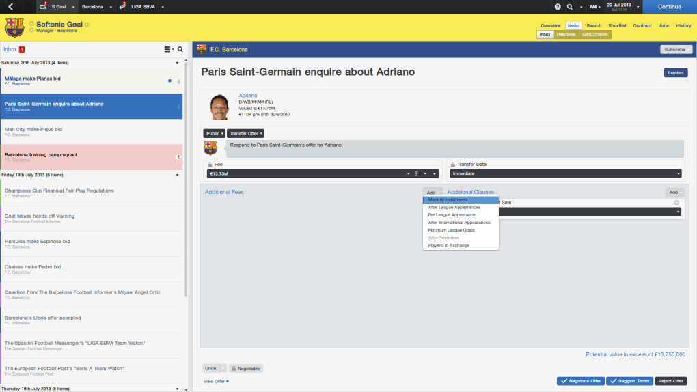The height and width of the screenshot is (392, 697).
Task: Open the inbox list options icon
Action: tap(167, 49)
